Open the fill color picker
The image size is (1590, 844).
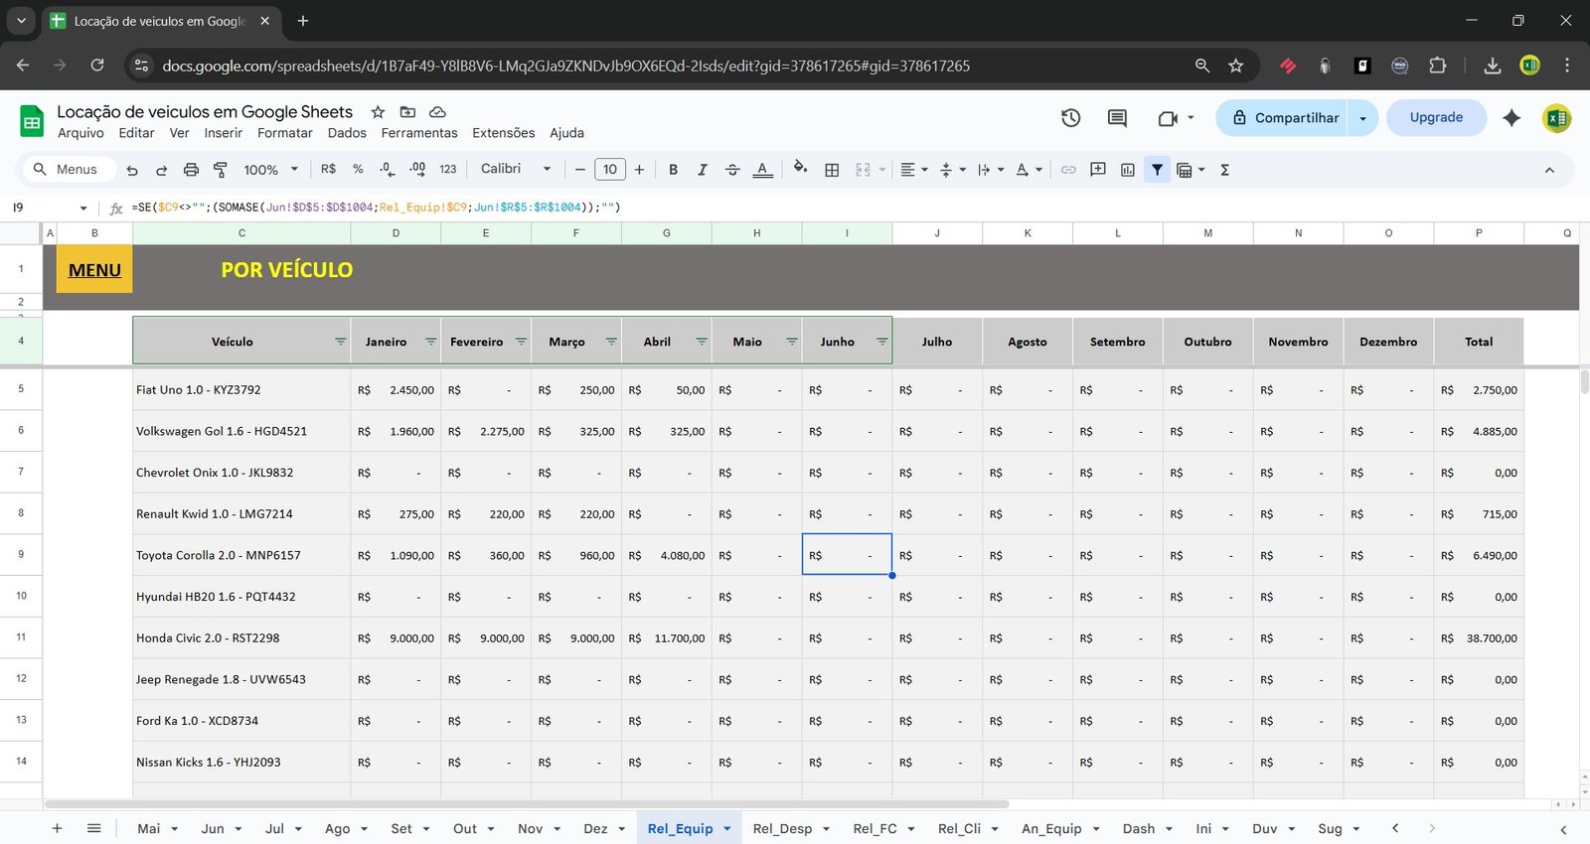(800, 169)
